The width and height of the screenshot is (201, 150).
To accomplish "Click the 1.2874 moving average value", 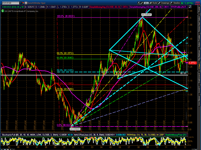I will (125, 7).
